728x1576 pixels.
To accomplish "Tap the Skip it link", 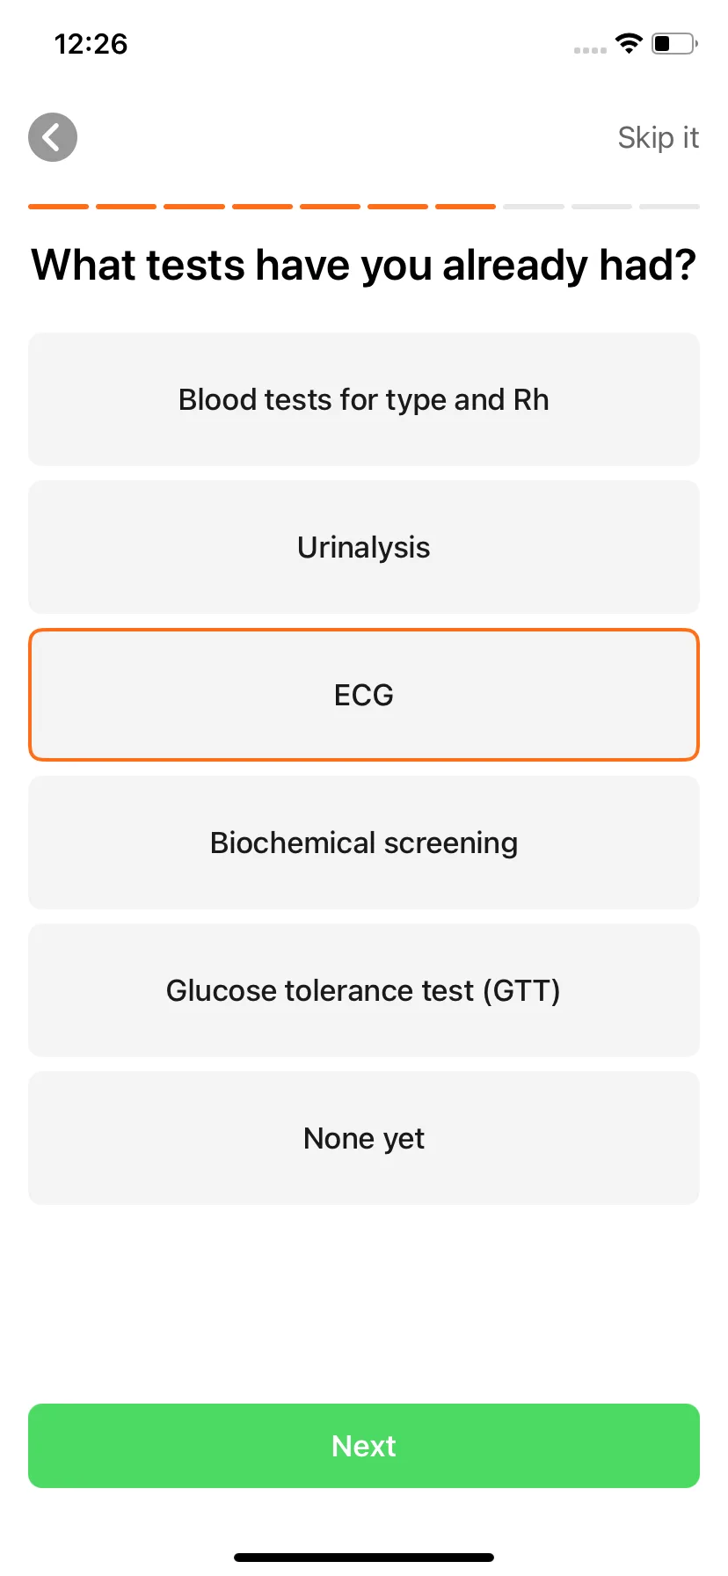I will pyautogui.click(x=658, y=138).
